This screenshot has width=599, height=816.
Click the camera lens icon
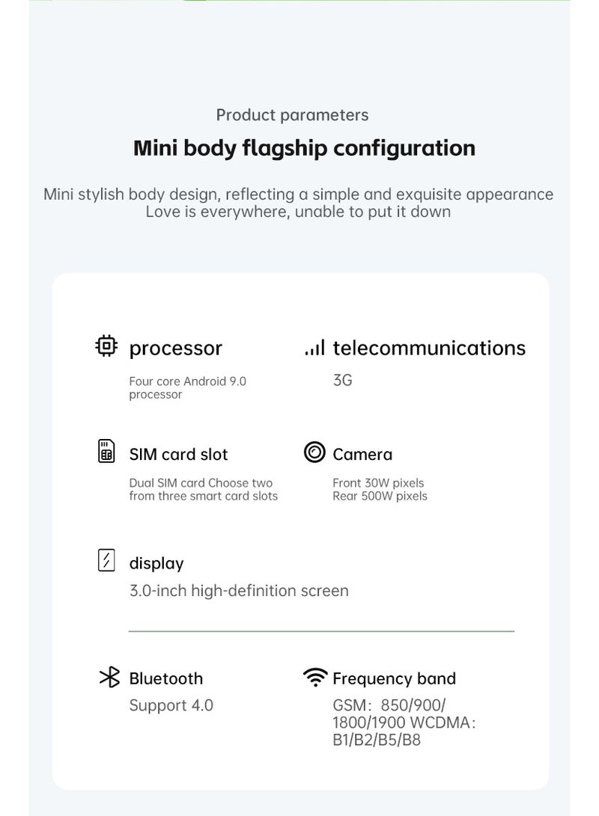314,452
